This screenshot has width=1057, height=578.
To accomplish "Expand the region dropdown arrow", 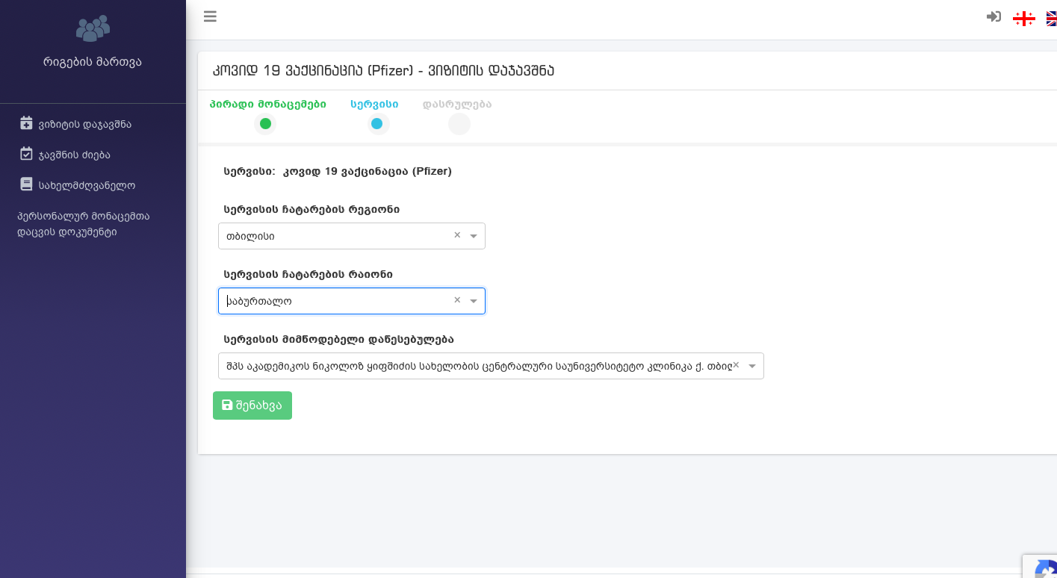I will 474,237.
